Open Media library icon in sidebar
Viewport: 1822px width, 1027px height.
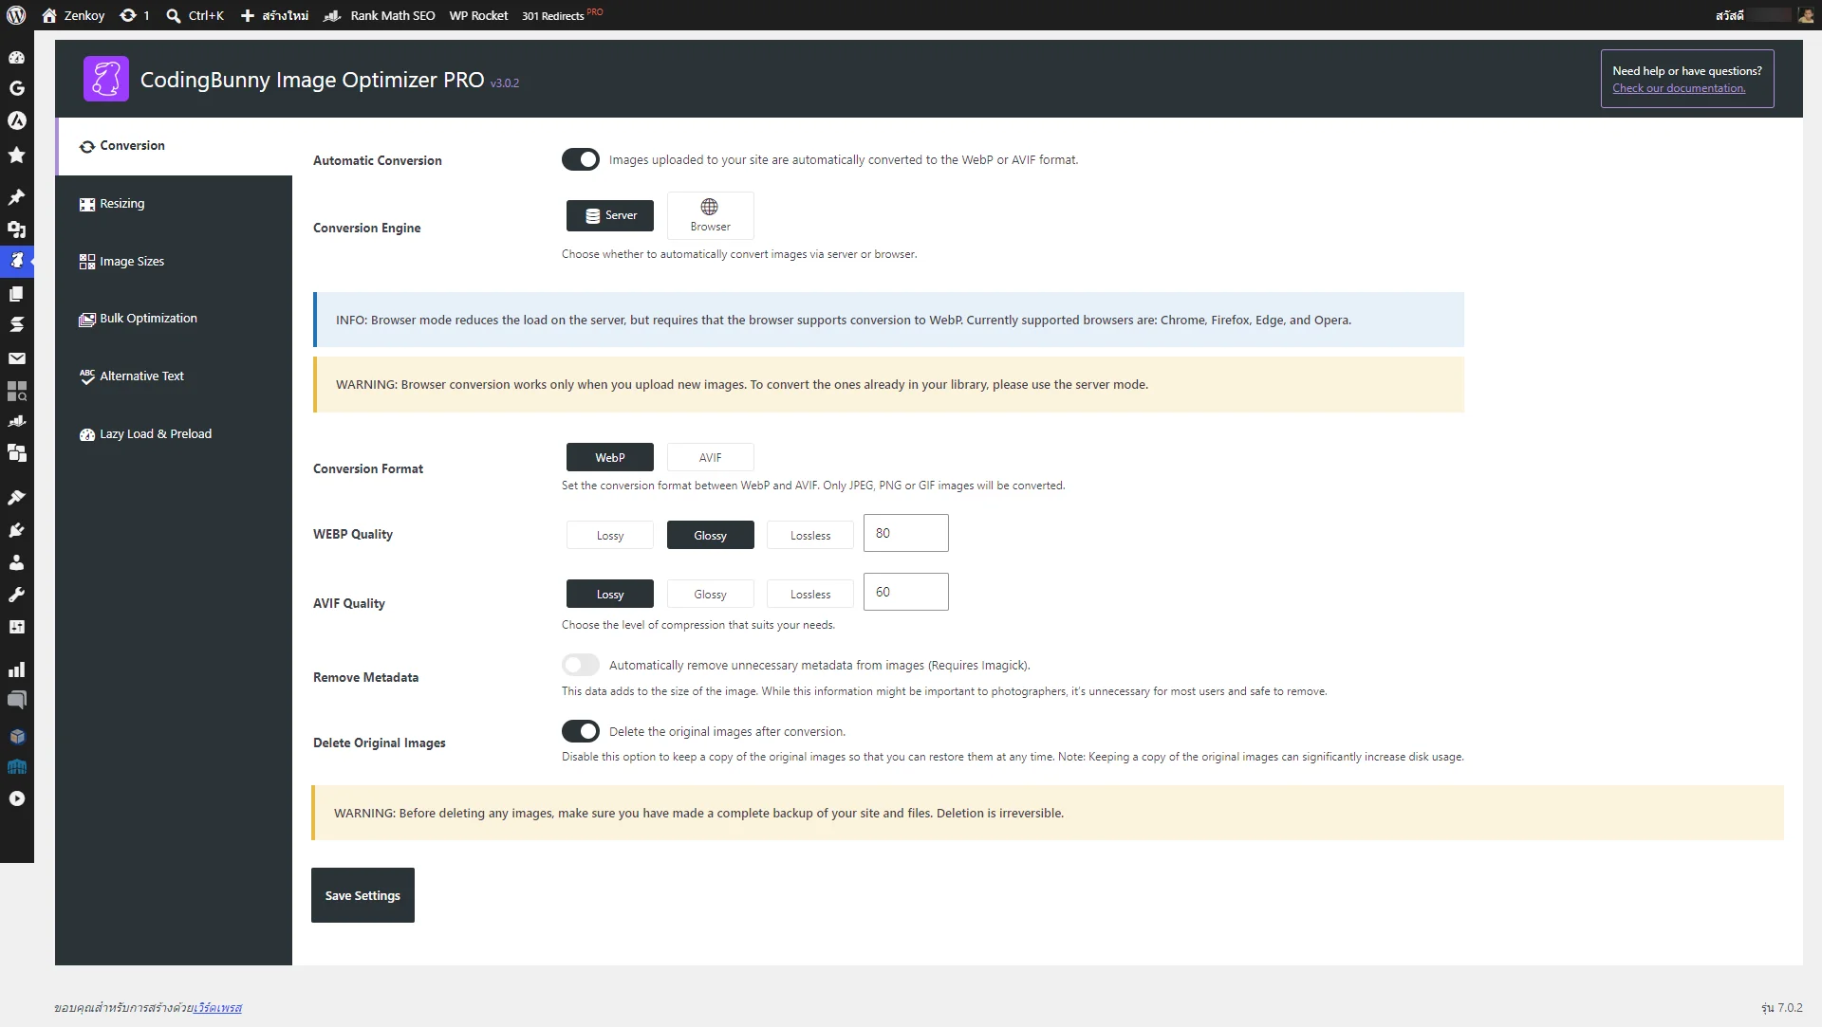[x=16, y=229]
